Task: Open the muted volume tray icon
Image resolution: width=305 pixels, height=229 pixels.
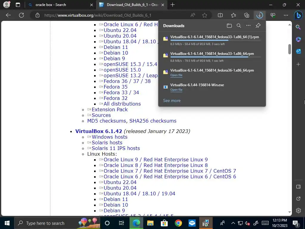Action: pos(247,223)
